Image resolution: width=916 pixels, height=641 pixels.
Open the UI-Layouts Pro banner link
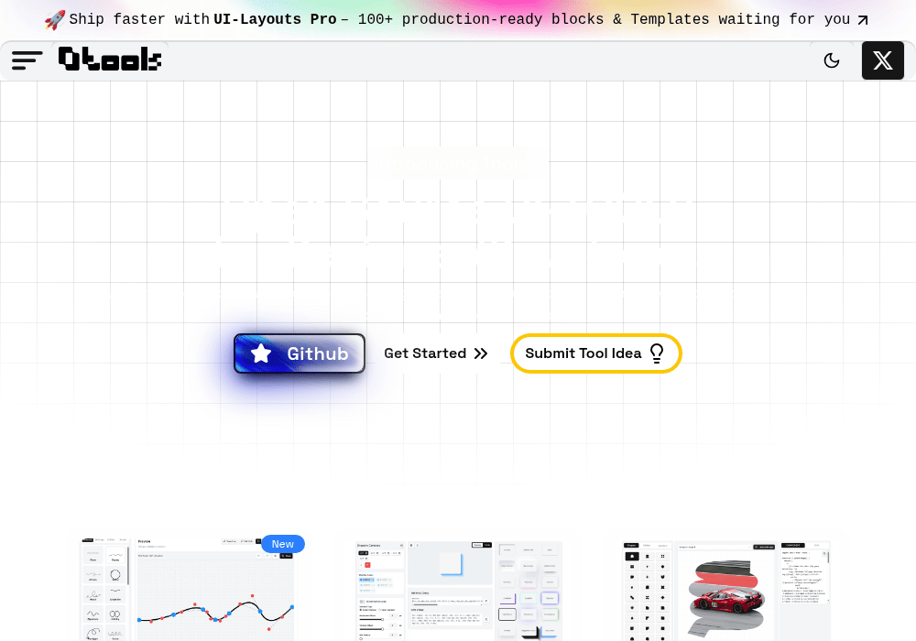coord(457,19)
